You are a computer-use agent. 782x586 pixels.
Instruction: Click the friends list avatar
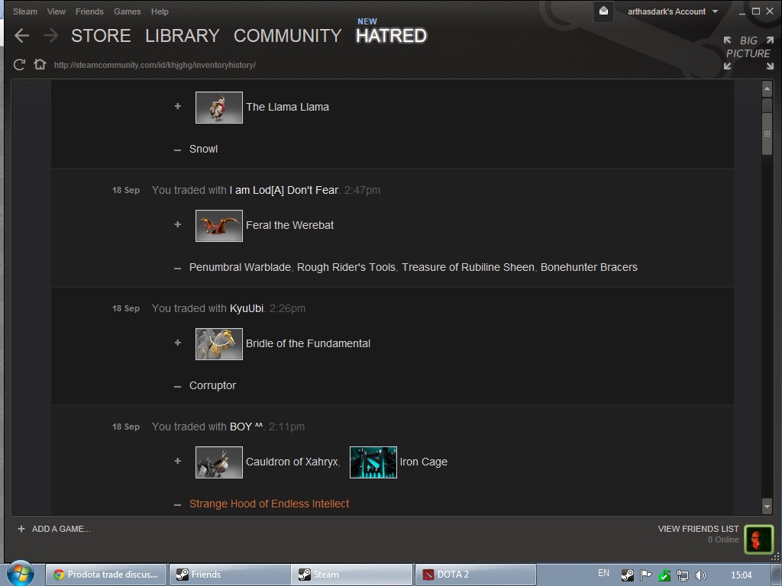pos(758,539)
